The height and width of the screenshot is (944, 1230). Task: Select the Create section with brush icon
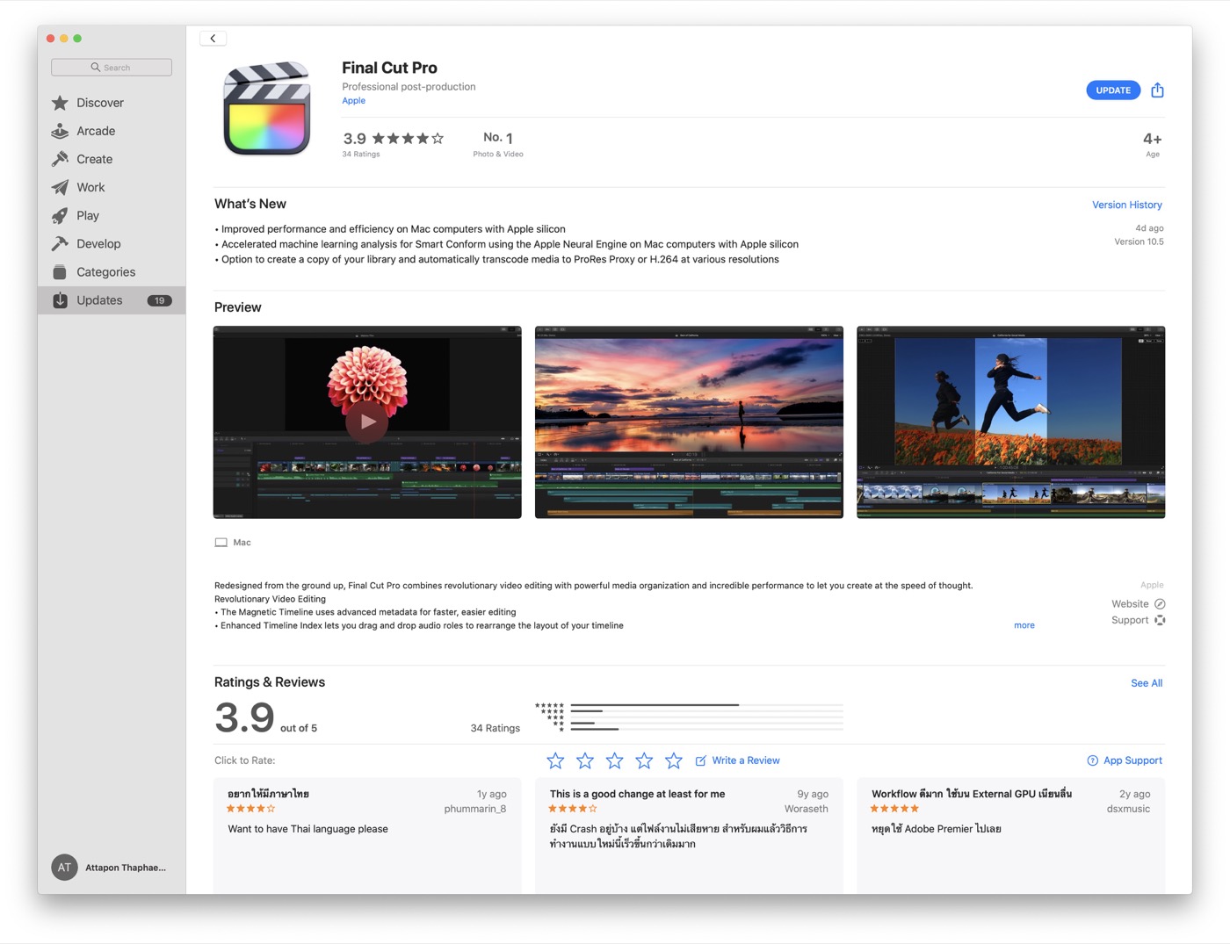pos(94,159)
